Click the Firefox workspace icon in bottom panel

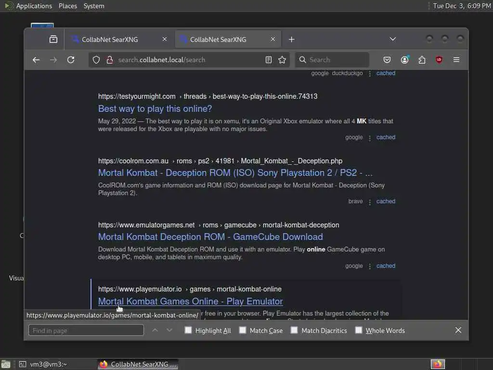(438, 364)
